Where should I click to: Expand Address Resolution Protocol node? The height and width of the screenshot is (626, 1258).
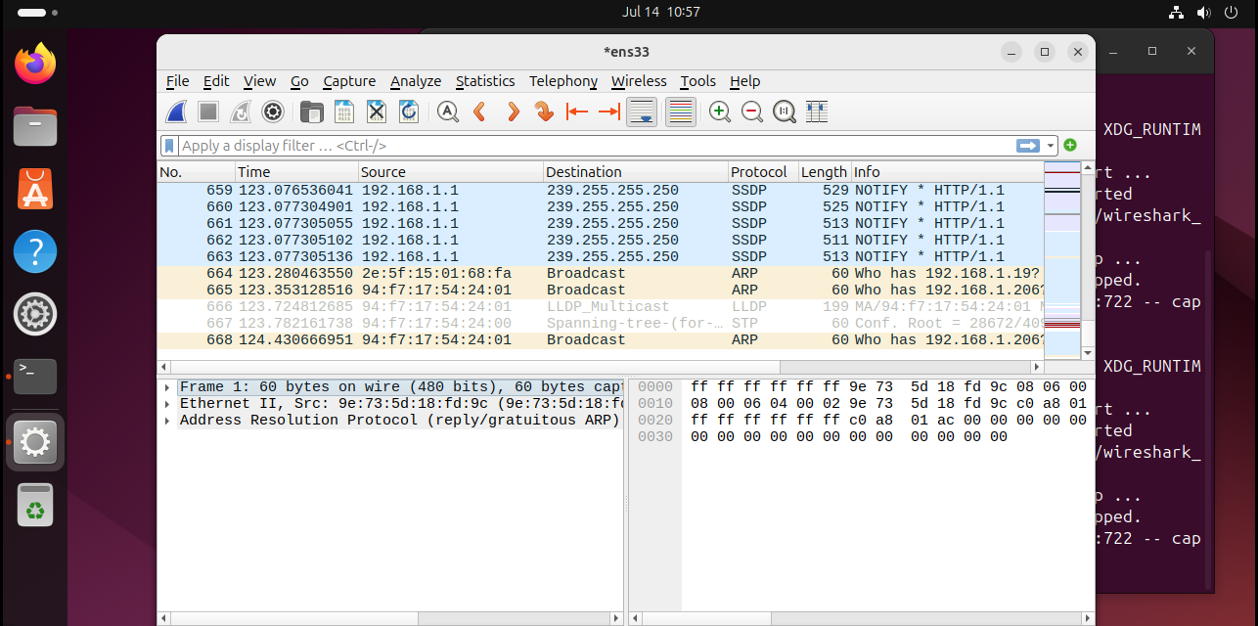(x=168, y=421)
